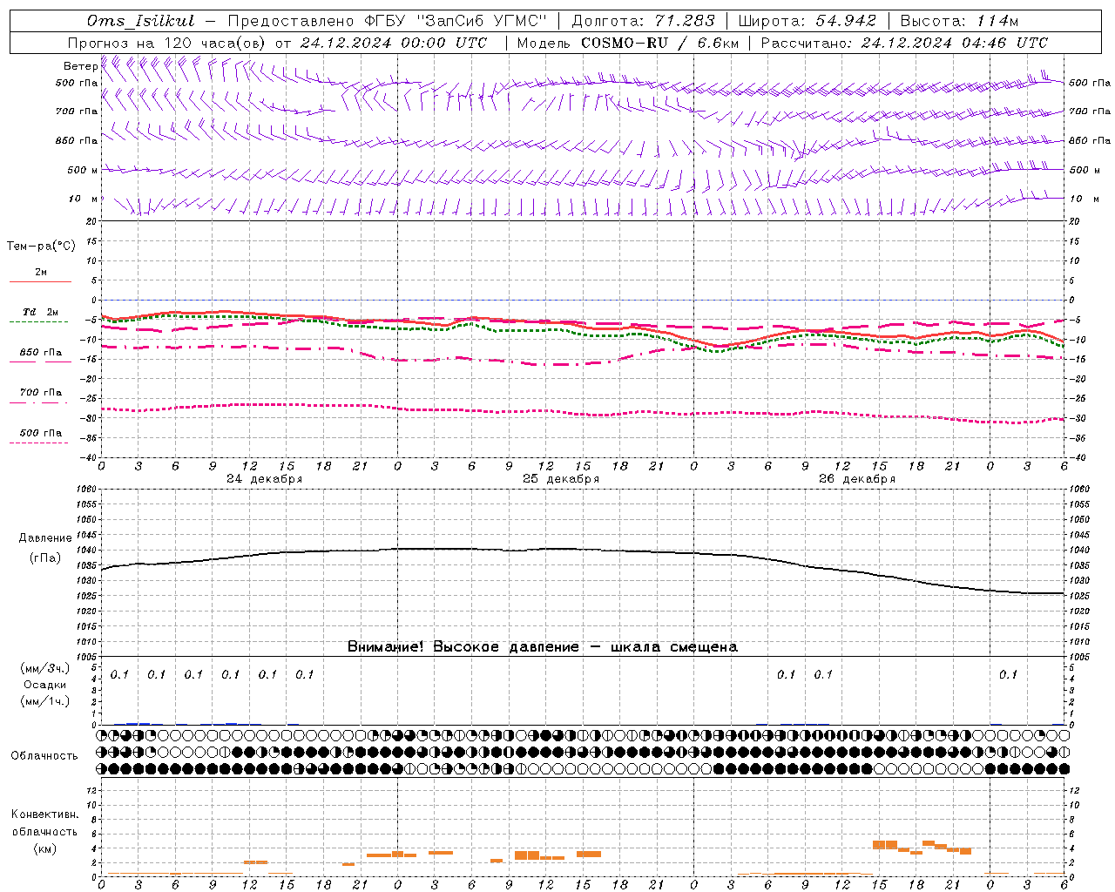Click the elevation text 'Высота: 114м'
1115x892 pixels.
[958, 21]
